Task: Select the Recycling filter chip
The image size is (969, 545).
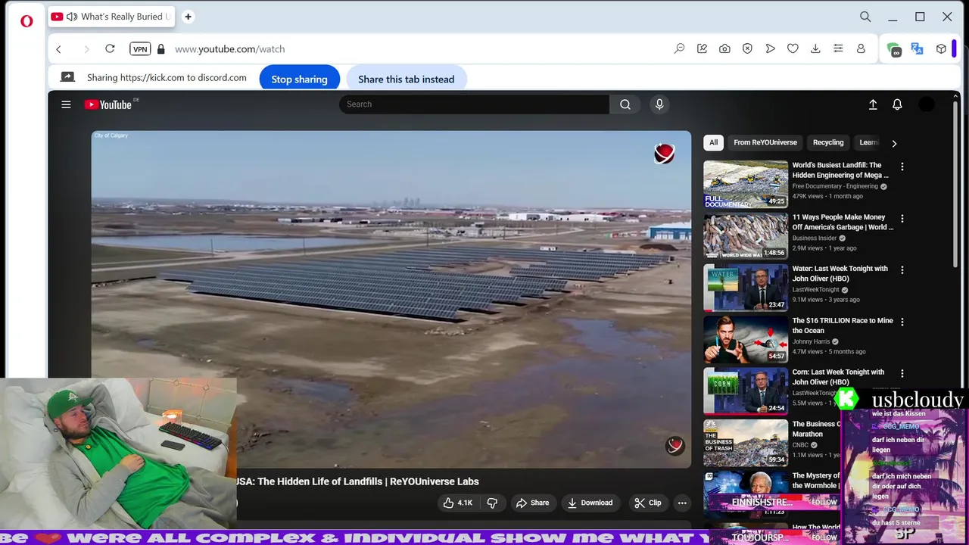Action: [x=828, y=142]
